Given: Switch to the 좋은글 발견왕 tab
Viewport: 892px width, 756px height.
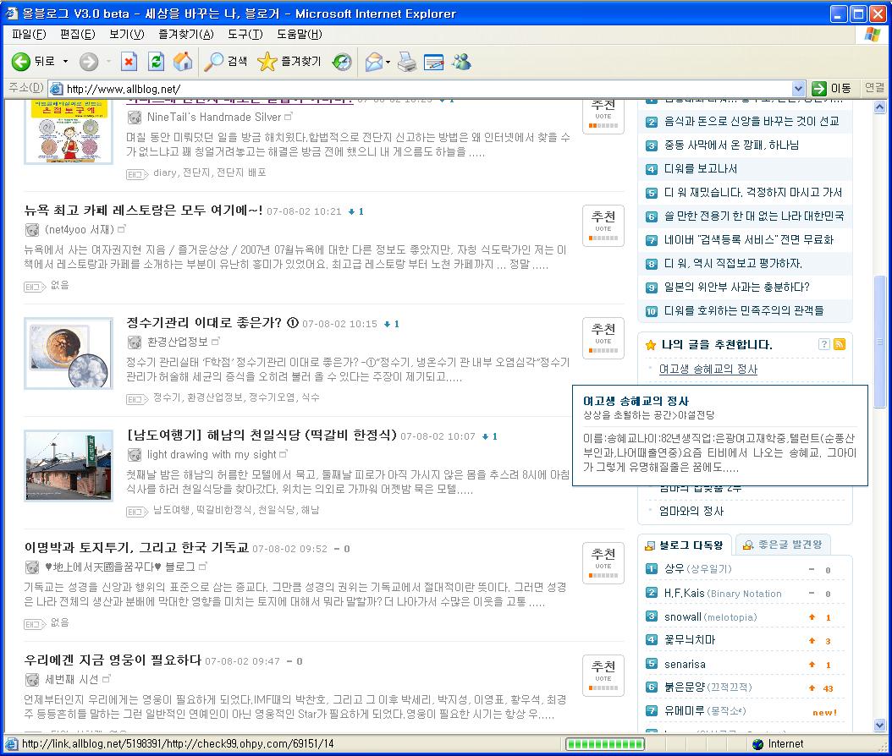Looking at the screenshot, I should [x=783, y=545].
